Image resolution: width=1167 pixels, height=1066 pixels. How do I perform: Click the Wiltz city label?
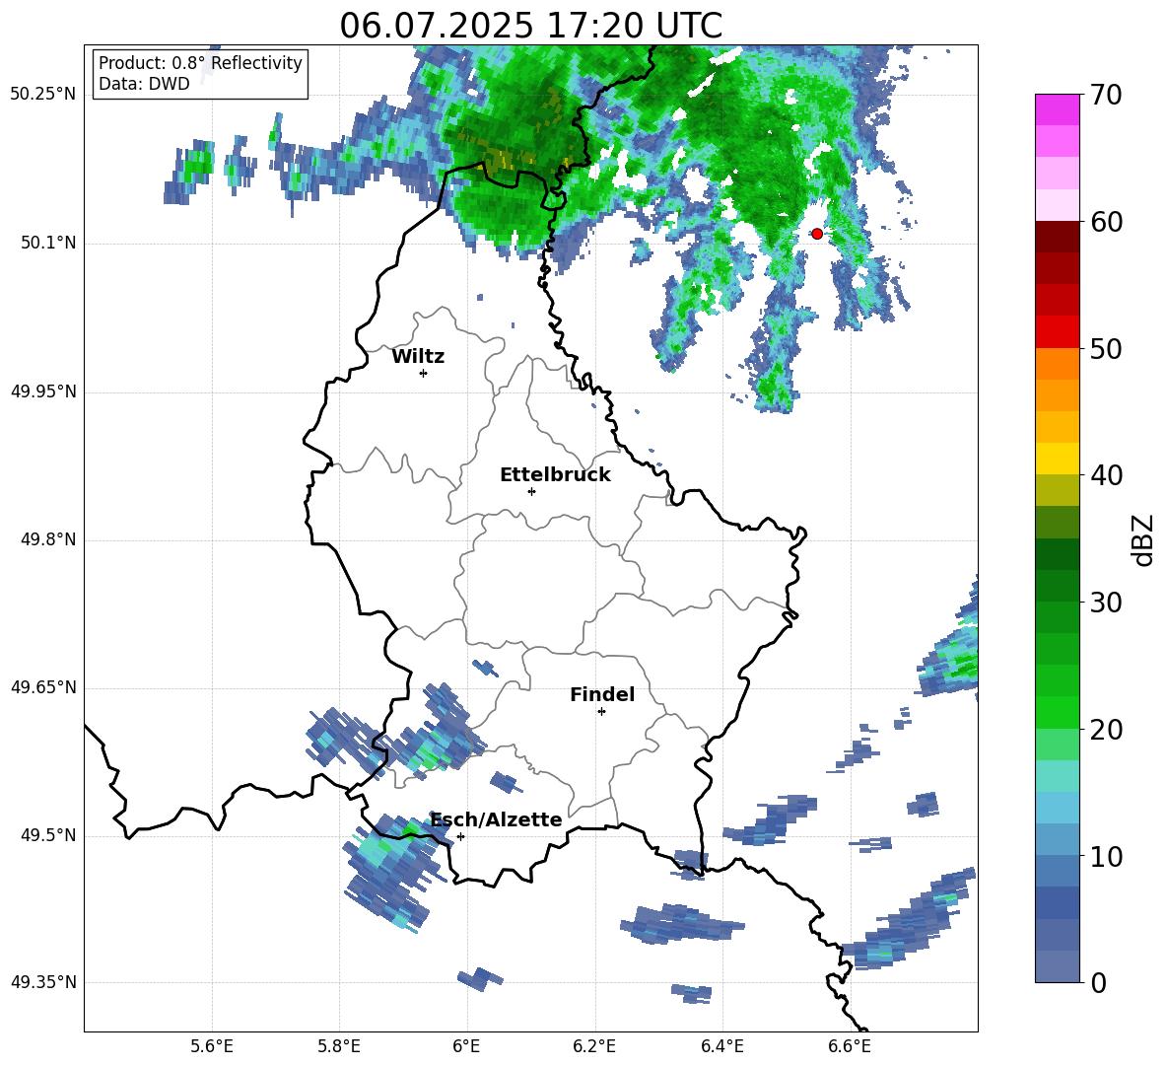(x=418, y=357)
